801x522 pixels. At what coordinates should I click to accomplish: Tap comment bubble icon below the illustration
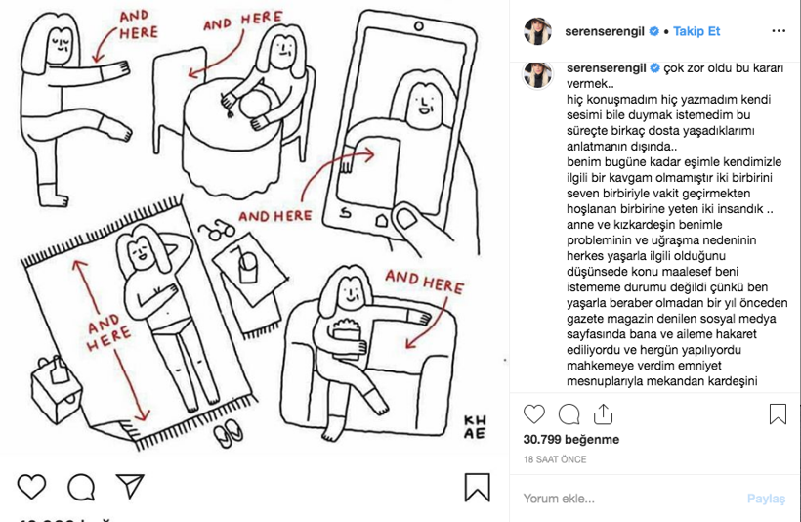[81, 487]
